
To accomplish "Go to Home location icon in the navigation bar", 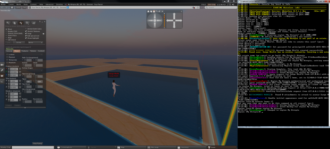I will (12, 8).
